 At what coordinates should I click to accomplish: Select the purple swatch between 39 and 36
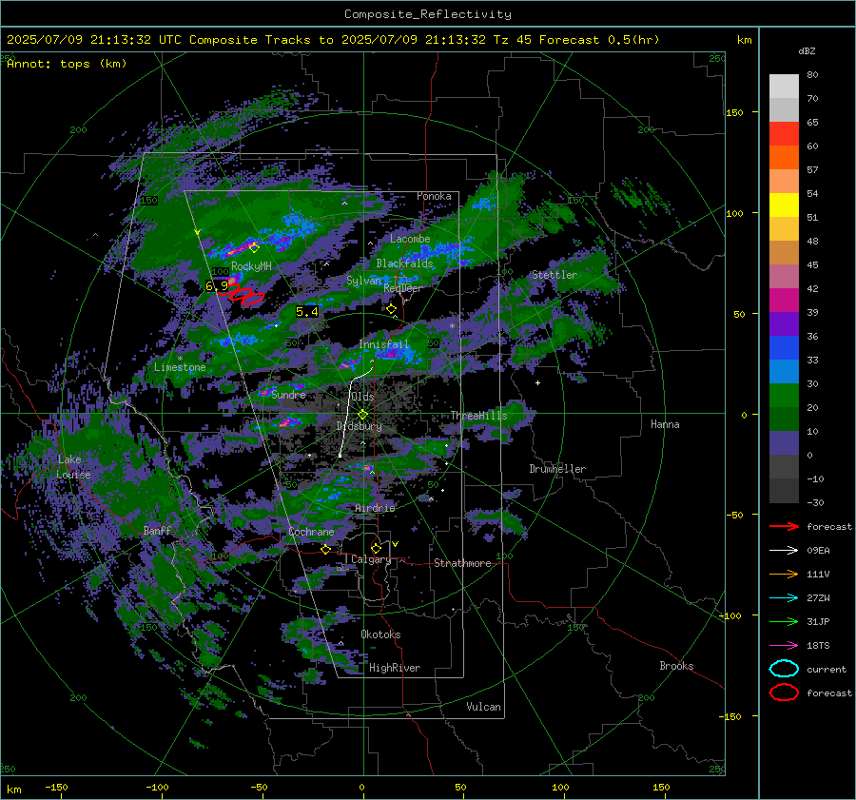(784, 324)
